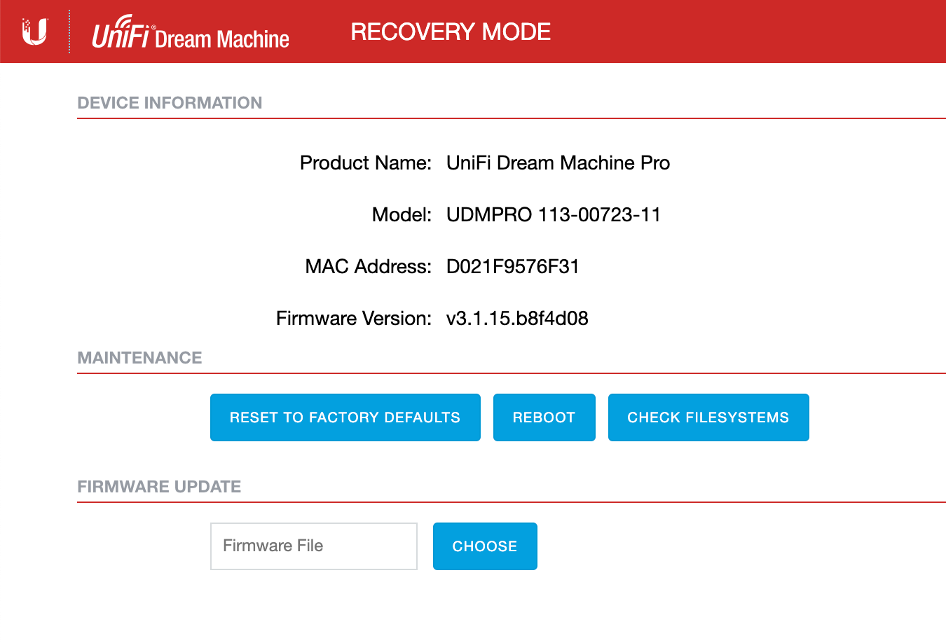
Task: Click Reset to Factory Defaults button
Action: click(x=345, y=417)
